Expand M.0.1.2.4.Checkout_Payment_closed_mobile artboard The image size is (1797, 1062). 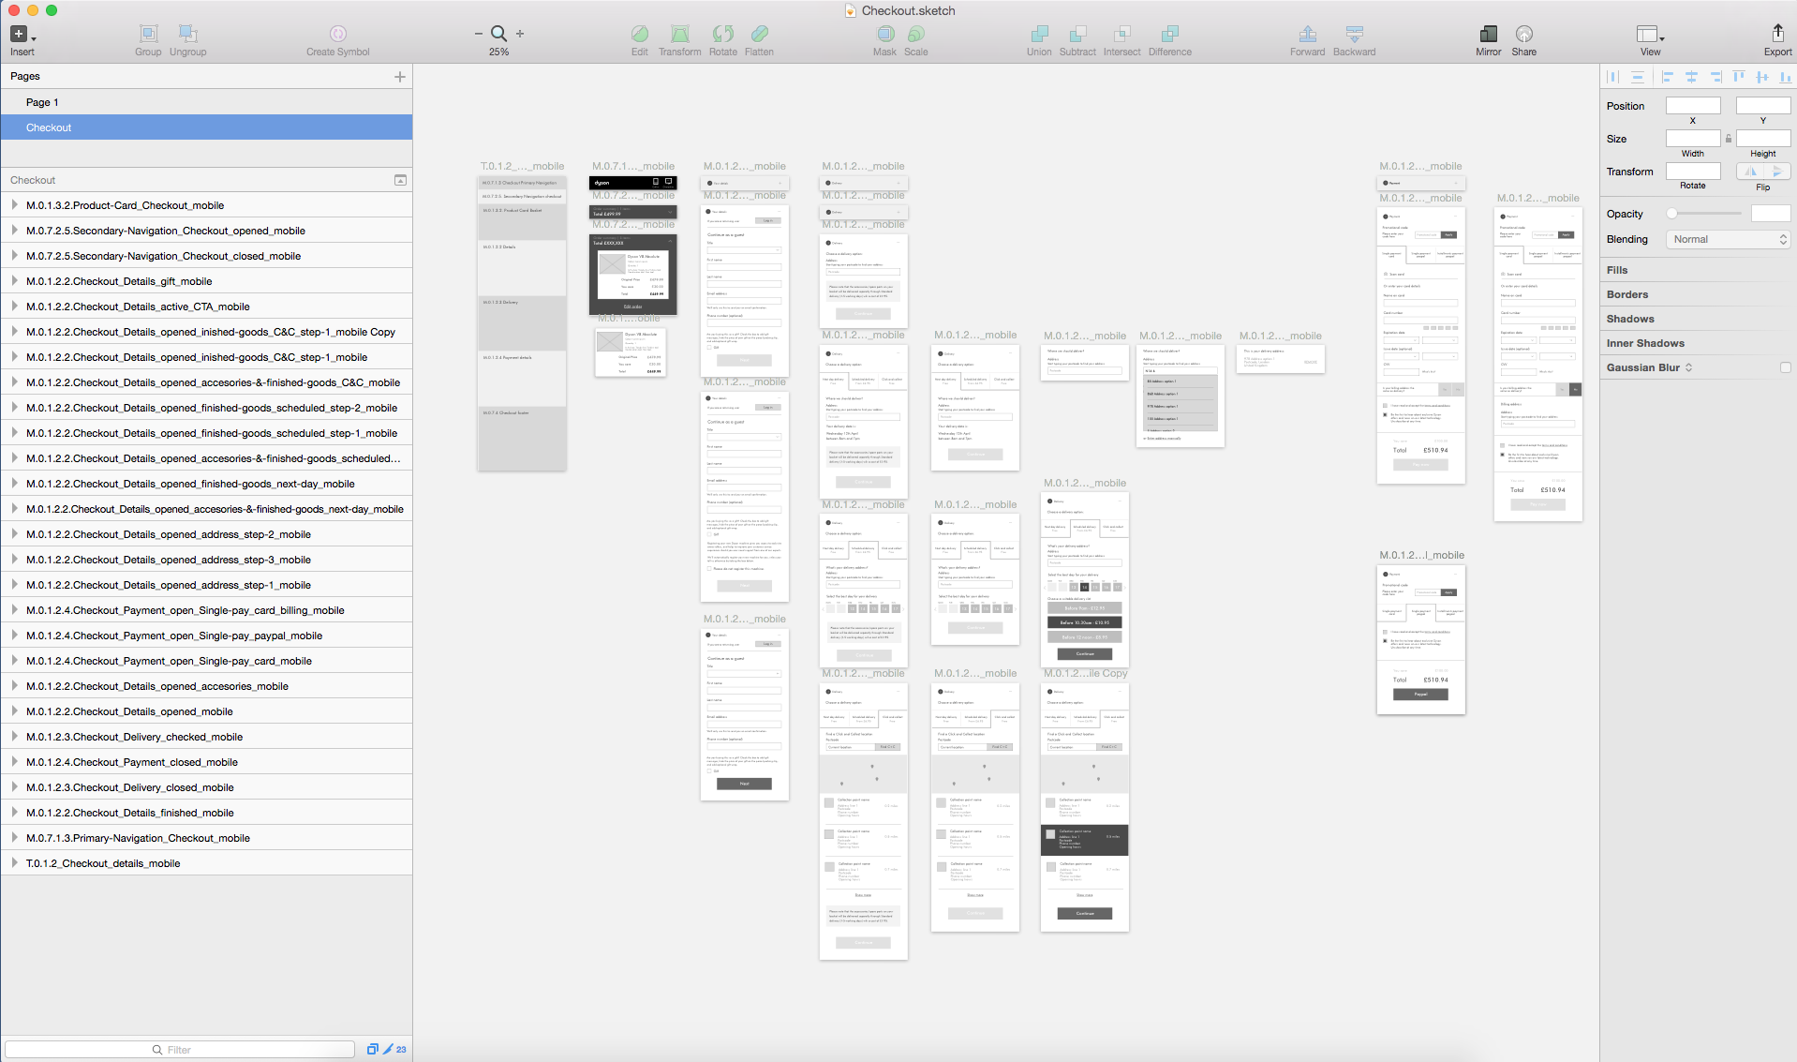point(14,761)
